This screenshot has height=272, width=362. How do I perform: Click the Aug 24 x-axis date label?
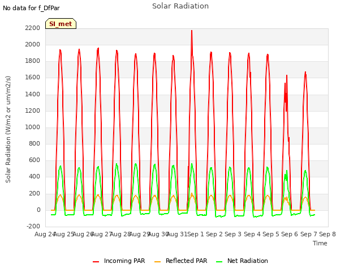point(45,234)
